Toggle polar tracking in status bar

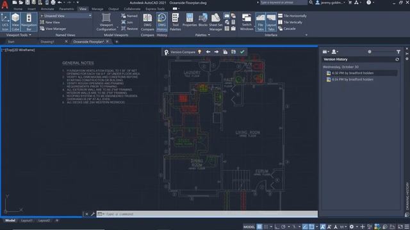point(283,227)
